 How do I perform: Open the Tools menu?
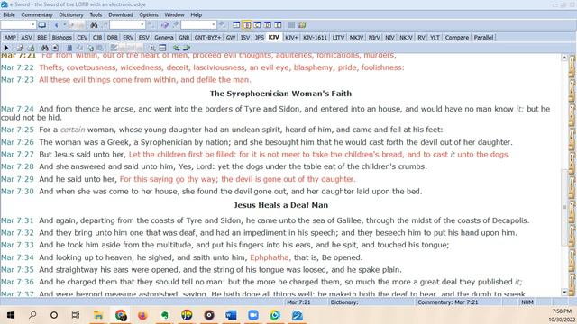(x=96, y=14)
